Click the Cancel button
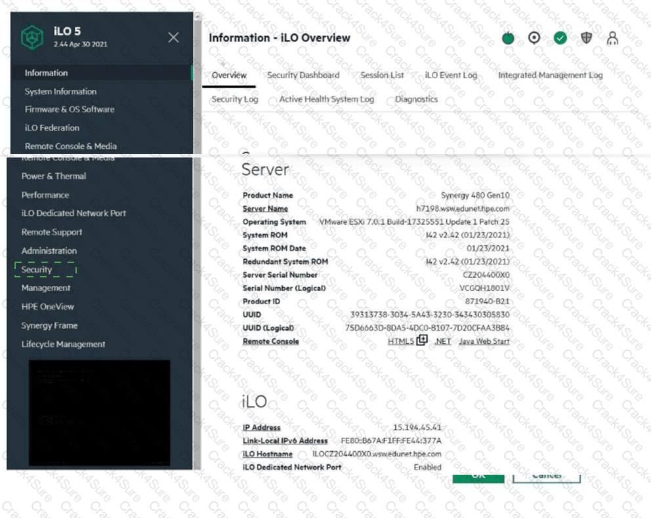The height and width of the screenshot is (518, 651). pyautogui.click(x=547, y=477)
